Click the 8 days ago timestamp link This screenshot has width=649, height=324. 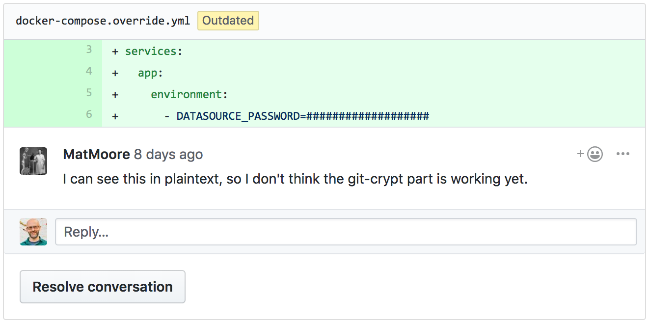click(168, 154)
